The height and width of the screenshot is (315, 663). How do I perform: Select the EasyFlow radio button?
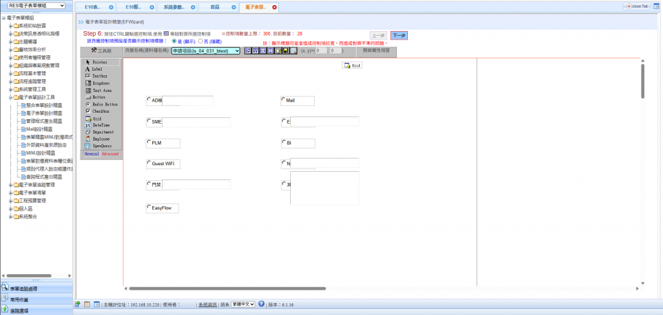tap(149, 207)
